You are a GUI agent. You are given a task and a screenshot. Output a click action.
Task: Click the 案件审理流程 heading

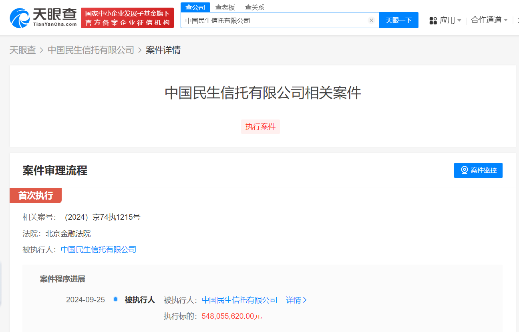pos(55,170)
